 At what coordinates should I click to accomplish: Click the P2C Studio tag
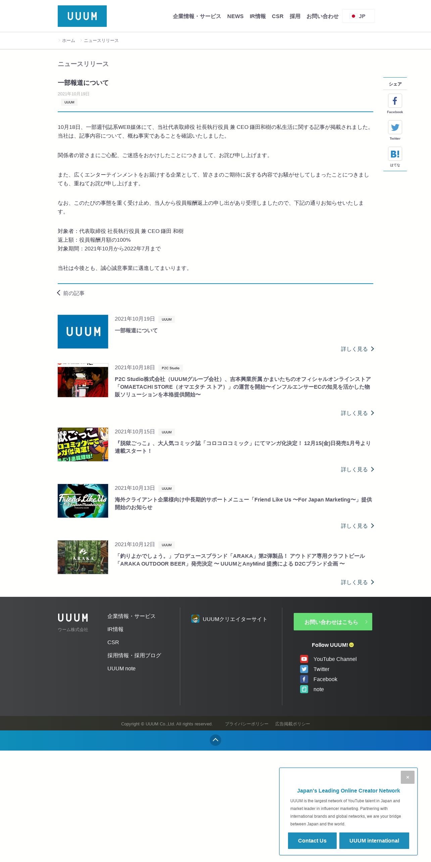coord(171,368)
